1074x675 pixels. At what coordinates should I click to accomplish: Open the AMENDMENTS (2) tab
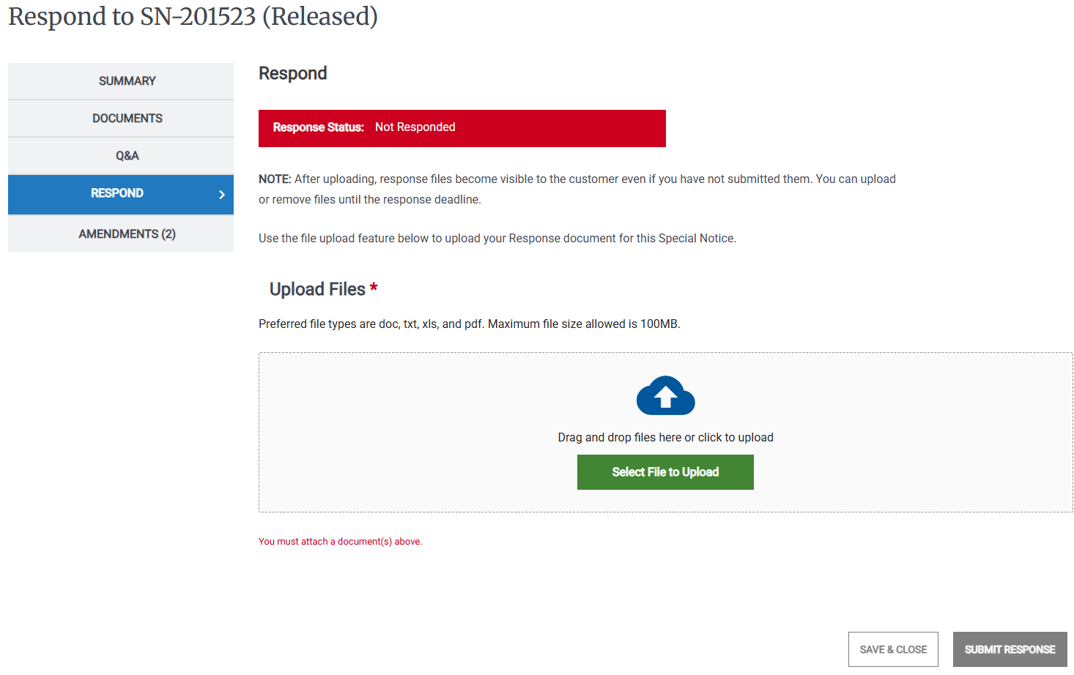pos(120,233)
